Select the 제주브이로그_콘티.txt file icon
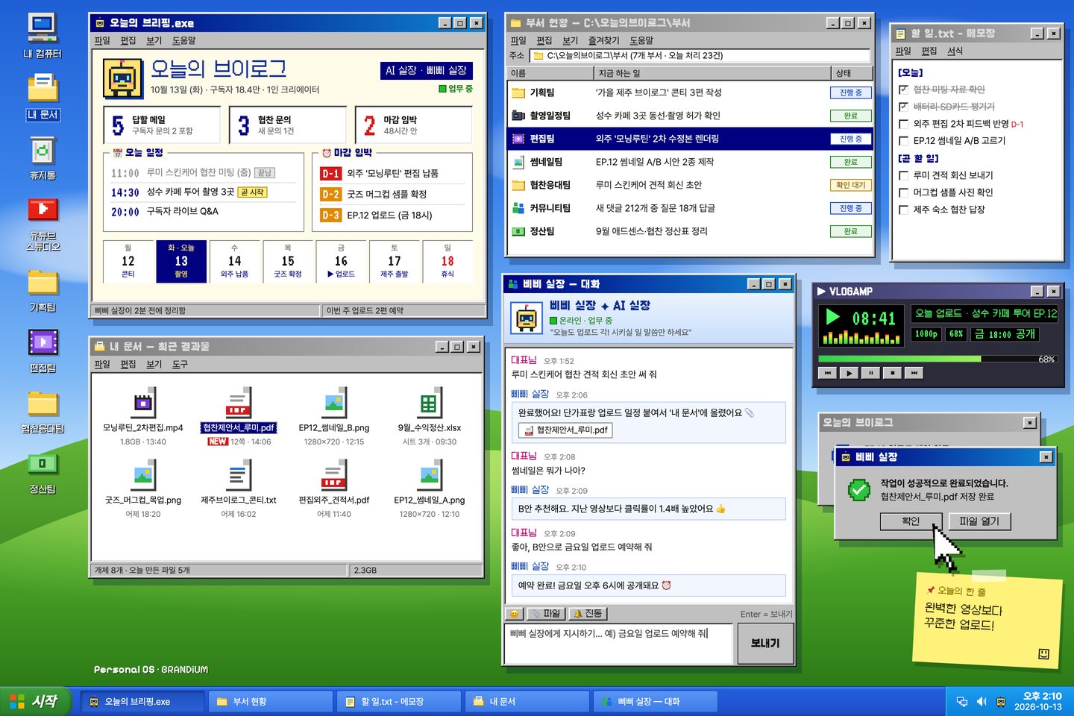Screen dimensions: 1074x716 coord(239,475)
